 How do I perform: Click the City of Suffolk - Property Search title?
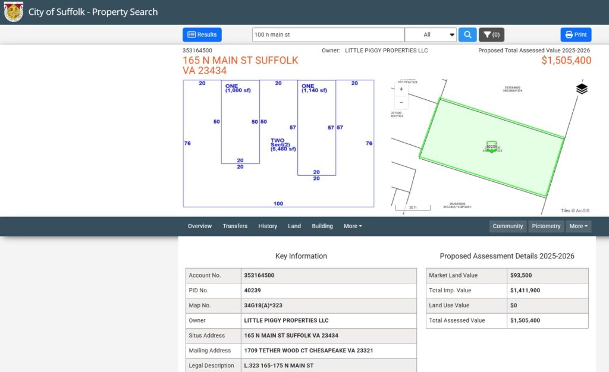(93, 12)
